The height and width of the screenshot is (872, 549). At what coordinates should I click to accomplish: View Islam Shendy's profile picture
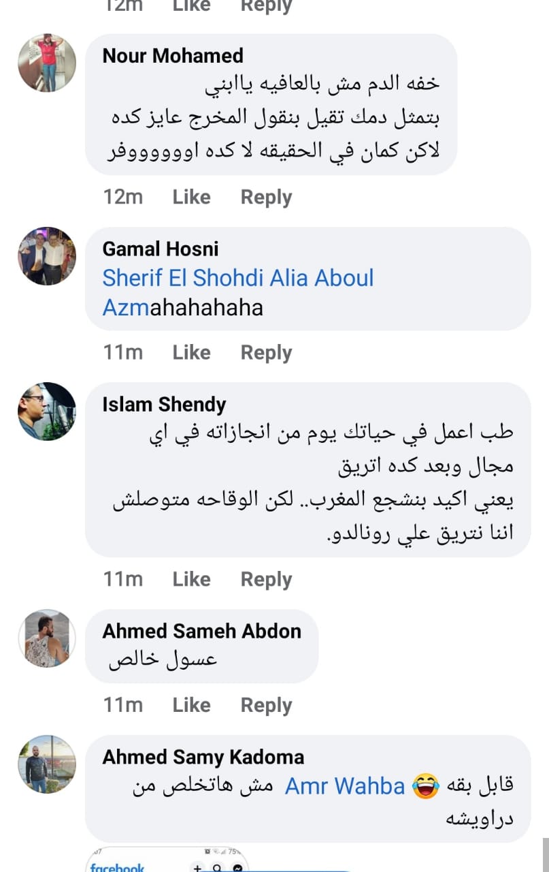(x=47, y=411)
